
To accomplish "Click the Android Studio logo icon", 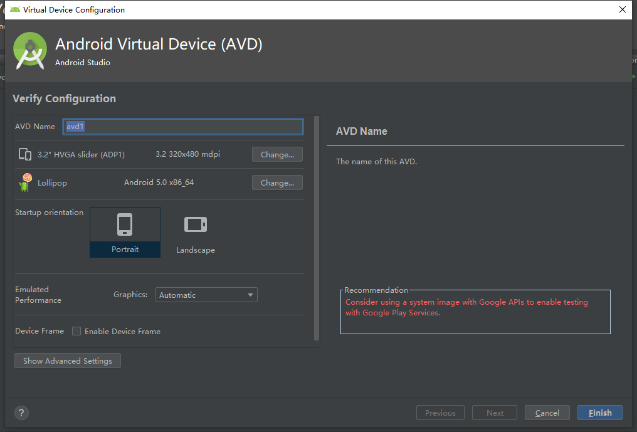I will click(30, 51).
